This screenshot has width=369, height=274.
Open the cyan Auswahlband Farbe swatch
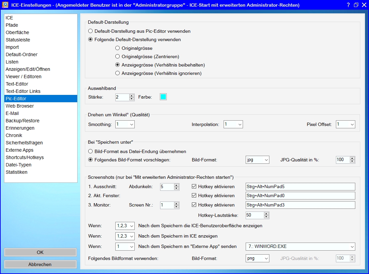163,97
